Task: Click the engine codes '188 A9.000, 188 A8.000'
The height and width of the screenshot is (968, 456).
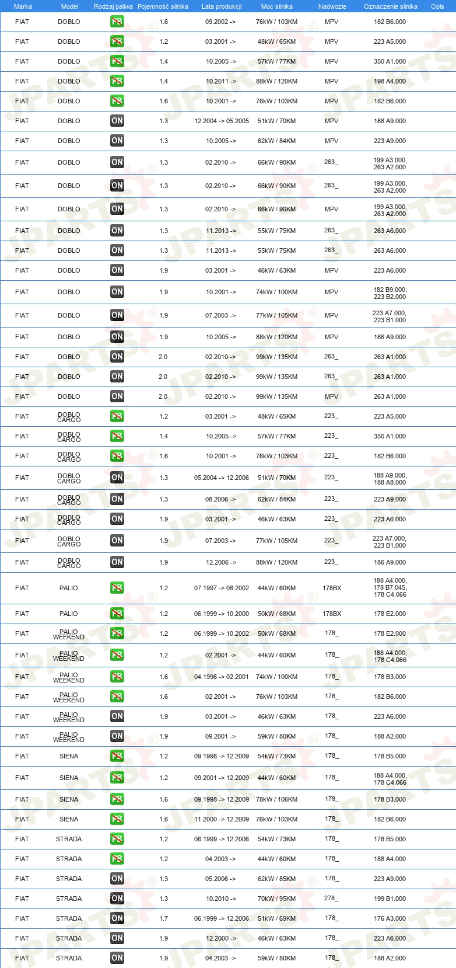Action: click(390, 479)
